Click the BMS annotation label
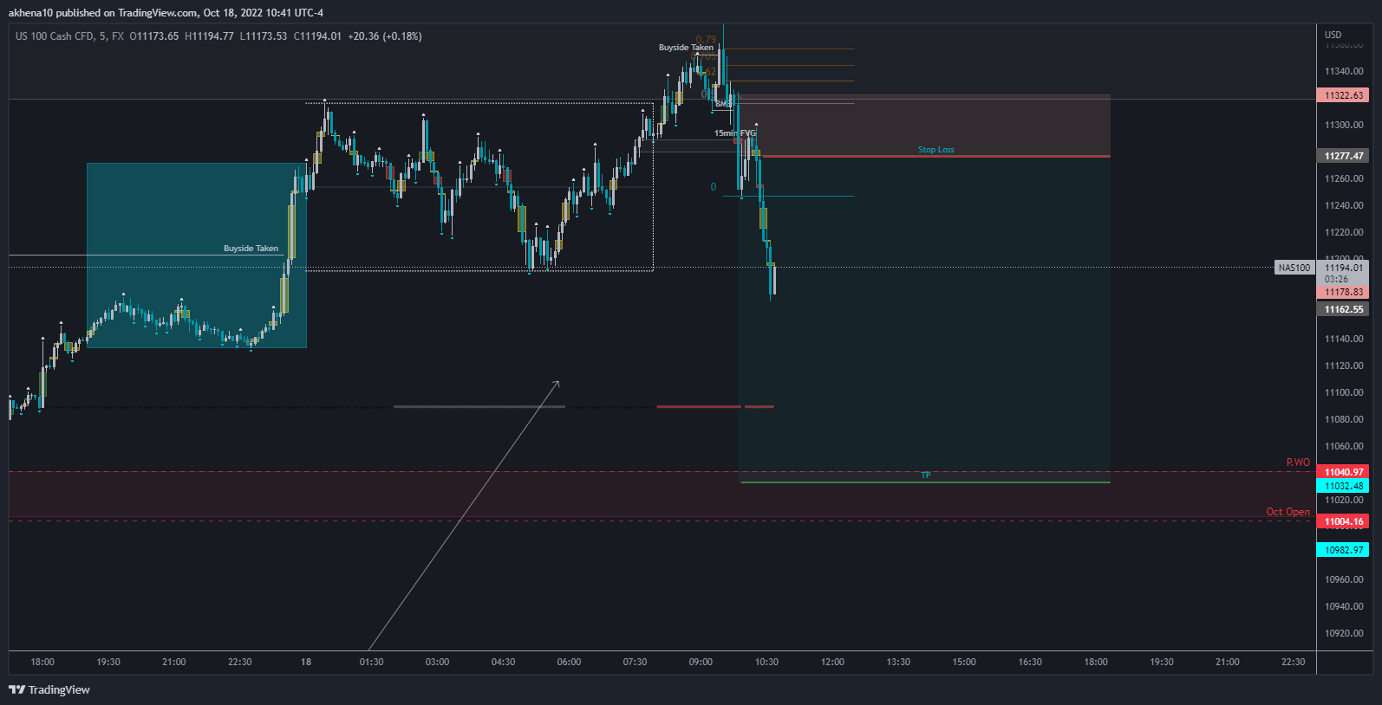The height and width of the screenshot is (705, 1382). click(x=722, y=104)
